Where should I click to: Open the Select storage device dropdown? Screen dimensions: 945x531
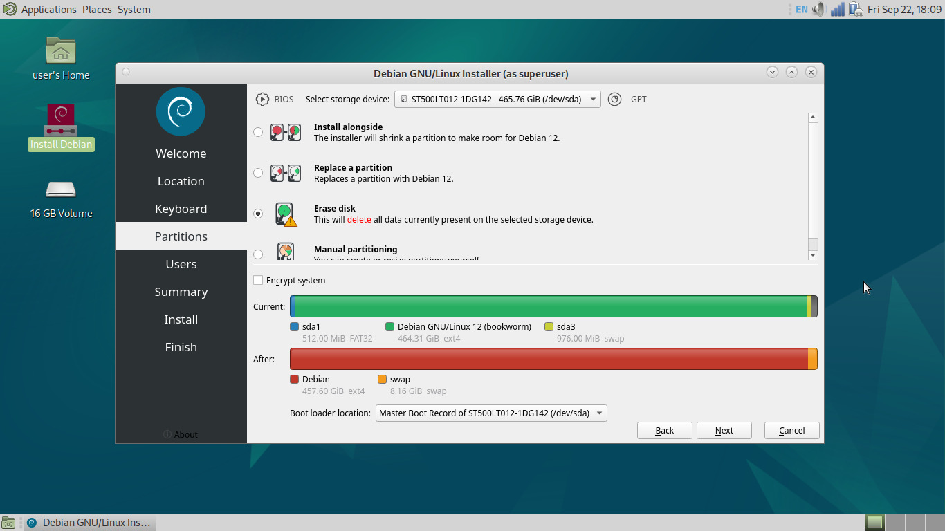pyautogui.click(x=497, y=100)
